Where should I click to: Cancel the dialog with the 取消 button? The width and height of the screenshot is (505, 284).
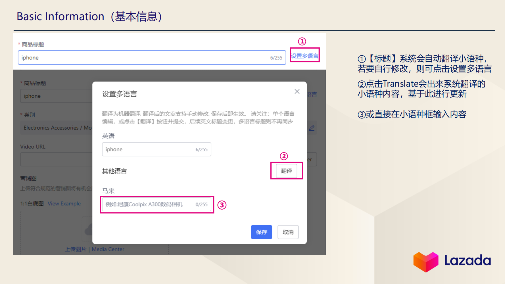288,232
